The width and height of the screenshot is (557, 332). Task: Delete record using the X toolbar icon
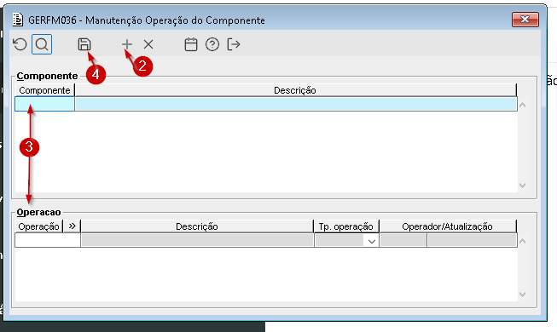pyautogui.click(x=148, y=44)
